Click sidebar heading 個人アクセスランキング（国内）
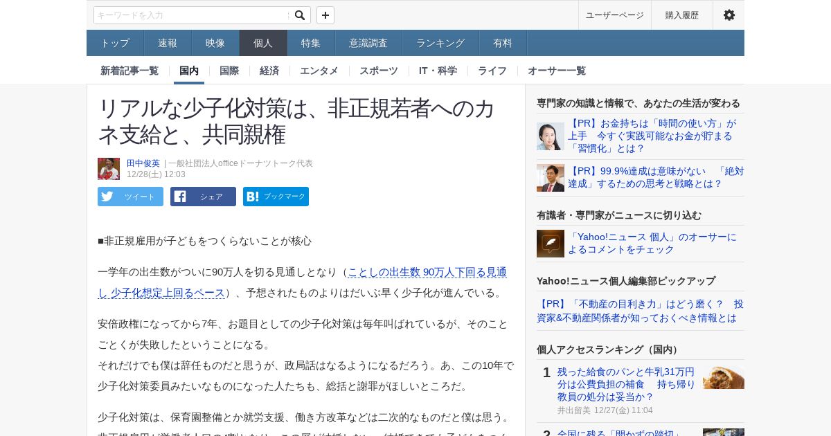 coord(609,349)
